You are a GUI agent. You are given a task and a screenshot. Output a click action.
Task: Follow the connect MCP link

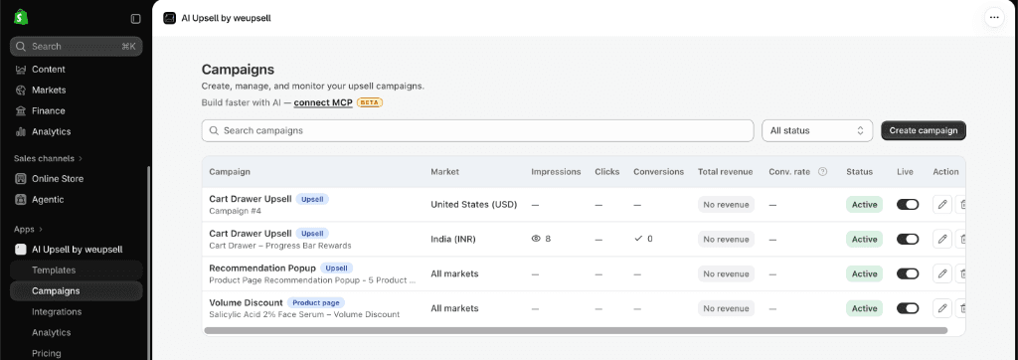pos(323,102)
